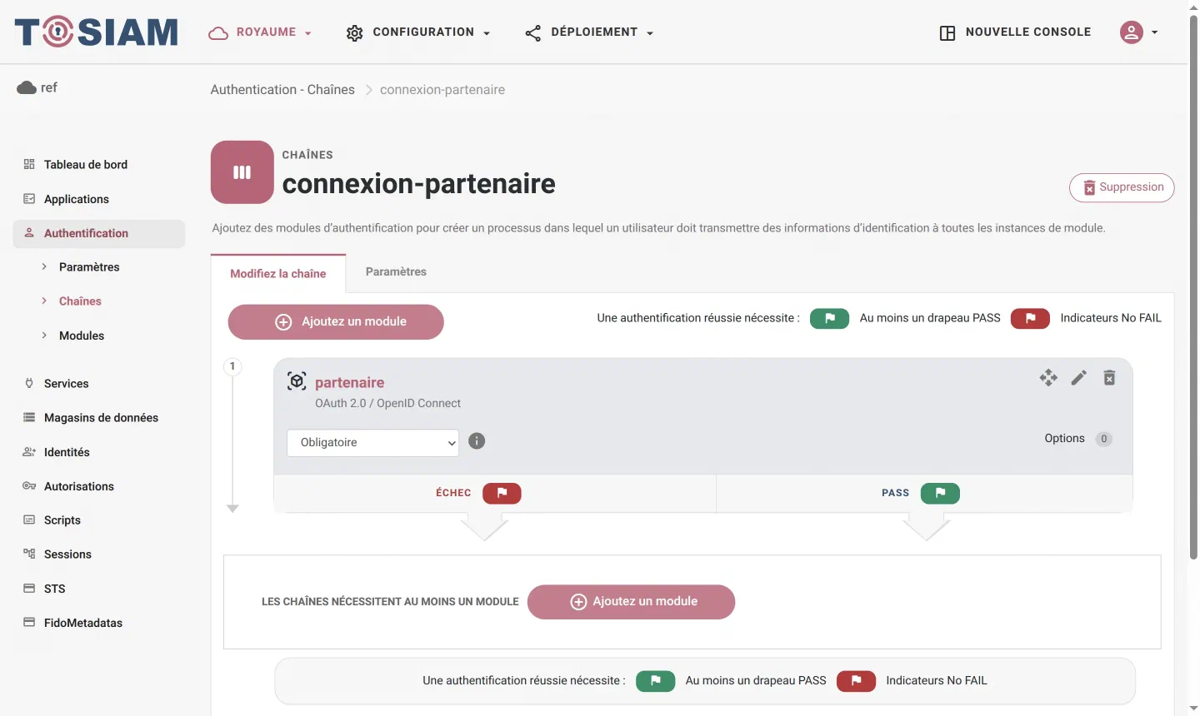Click the move icon on partenaire module

1048,378
